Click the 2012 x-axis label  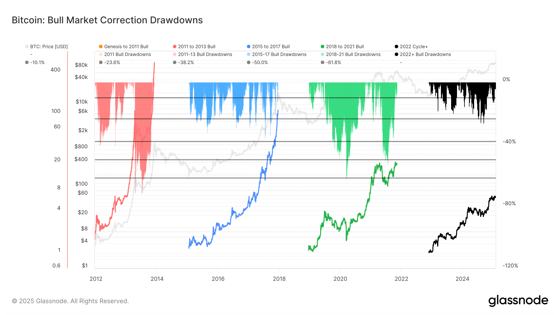(x=96, y=279)
